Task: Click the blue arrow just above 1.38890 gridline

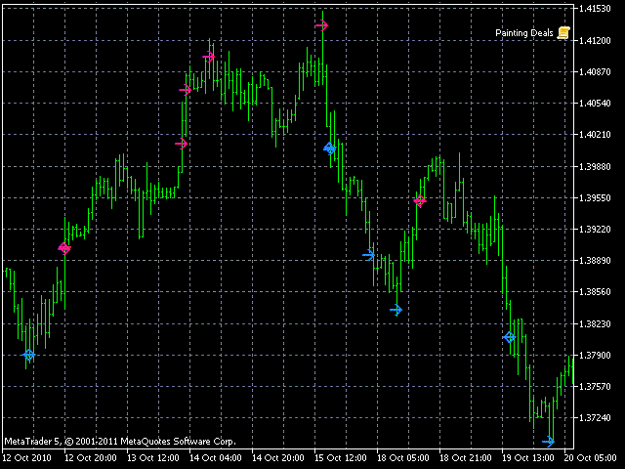Action: click(x=368, y=255)
